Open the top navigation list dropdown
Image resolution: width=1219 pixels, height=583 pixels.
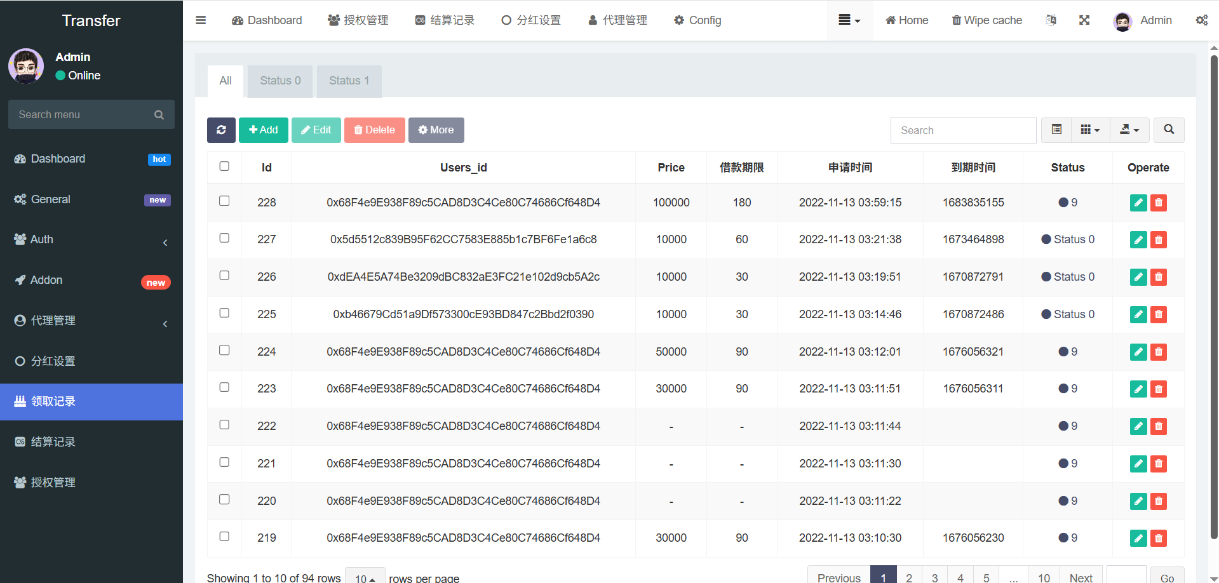849,20
